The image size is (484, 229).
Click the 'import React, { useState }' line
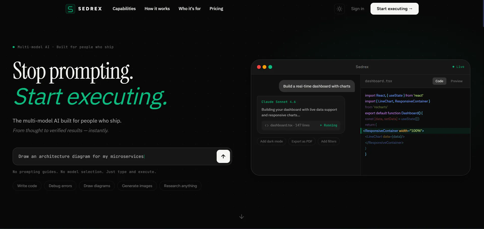(x=394, y=95)
